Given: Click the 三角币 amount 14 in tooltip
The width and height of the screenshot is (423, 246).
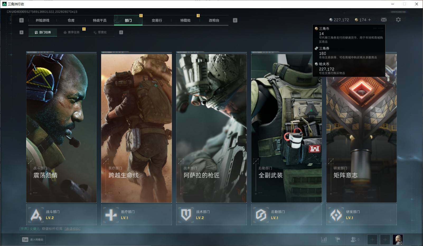Looking at the screenshot, I should pos(321,34).
